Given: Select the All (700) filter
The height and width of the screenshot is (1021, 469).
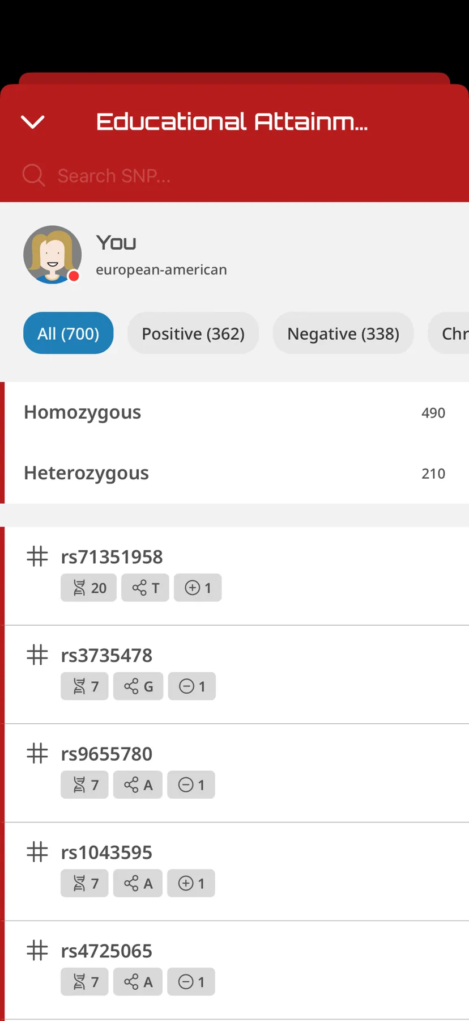Looking at the screenshot, I should tap(69, 333).
